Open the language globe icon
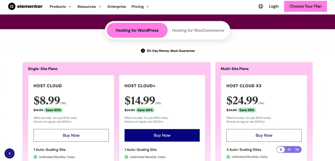 pyautogui.click(x=261, y=6)
